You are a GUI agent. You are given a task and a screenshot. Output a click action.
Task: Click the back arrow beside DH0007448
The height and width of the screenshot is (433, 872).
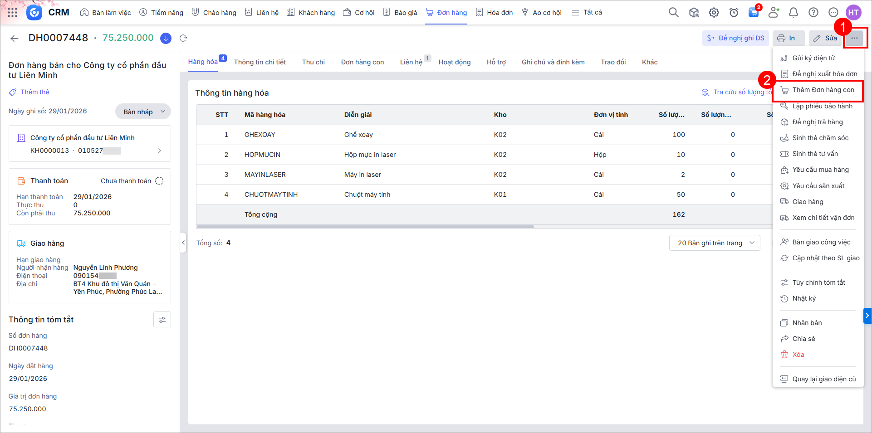tap(15, 38)
